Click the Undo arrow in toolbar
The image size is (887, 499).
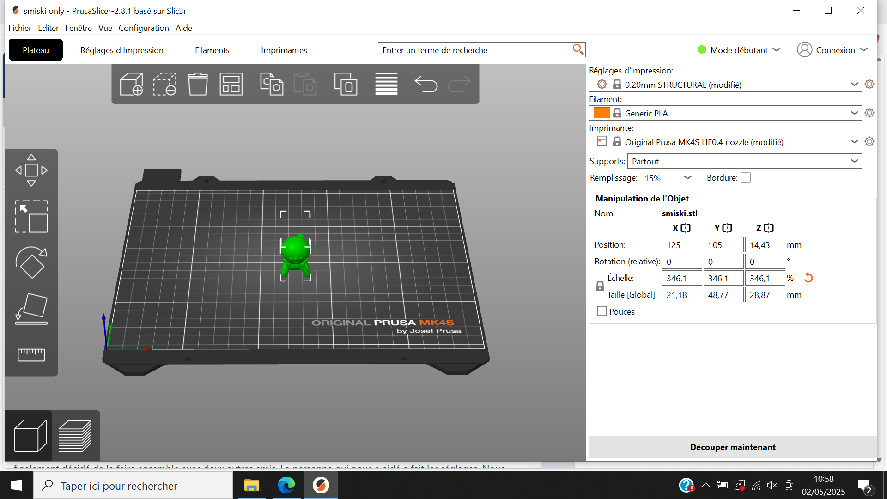(x=426, y=84)
